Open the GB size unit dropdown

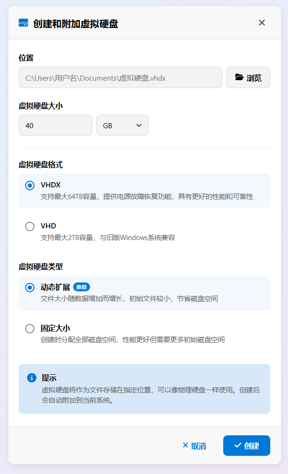[122, 125]
